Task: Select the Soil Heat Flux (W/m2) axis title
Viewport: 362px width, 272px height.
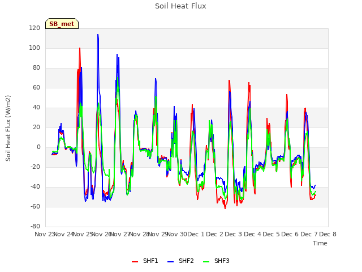Action: pyautogui.click(x=8, y=128)
